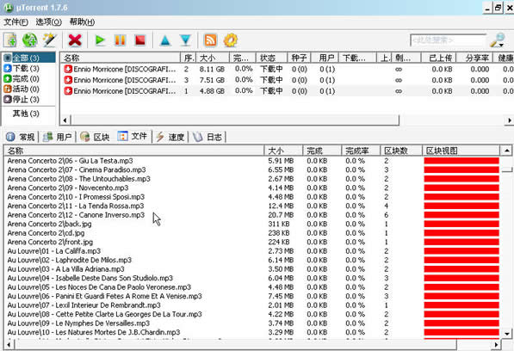This screenshot has width=514, height=351.
Task: Switch to the 区块 tab
Action: click(95, 137)
